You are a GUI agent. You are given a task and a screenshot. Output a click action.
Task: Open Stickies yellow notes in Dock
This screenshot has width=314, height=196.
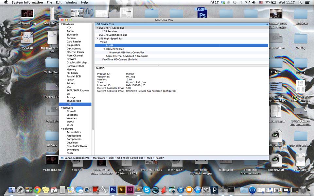[46, 189]
